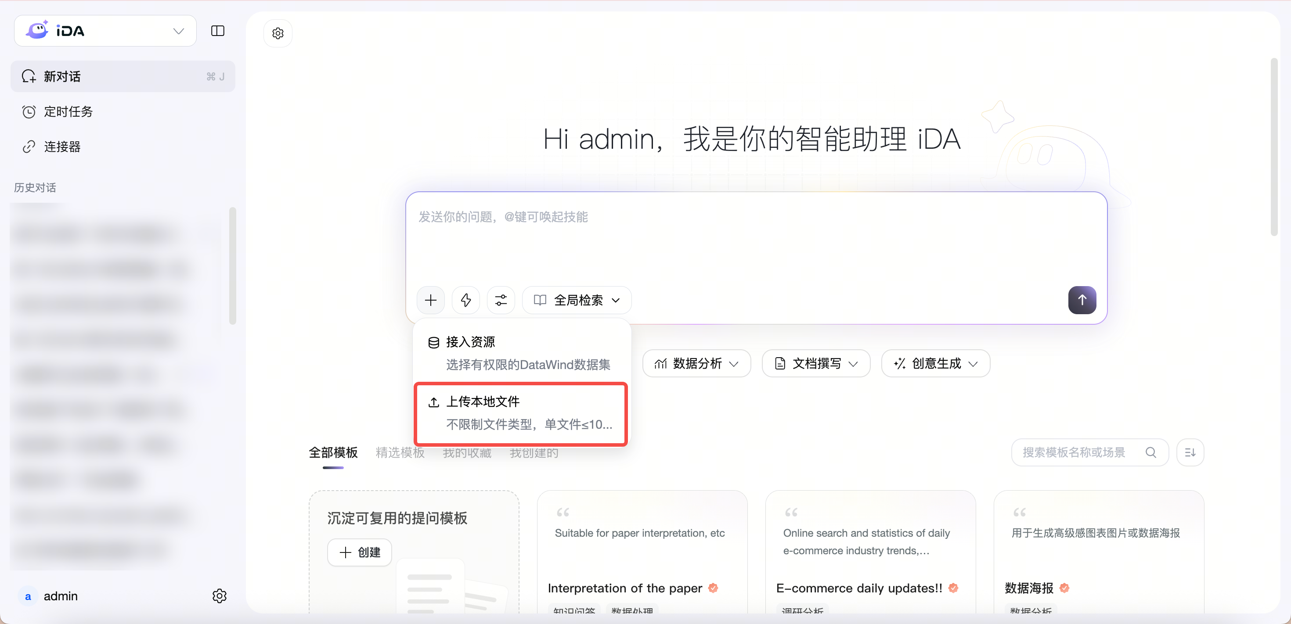Viewport: 1291px width, 624px height.
Task: Open the settings gear at top of main panel
Action: (278, 33)
